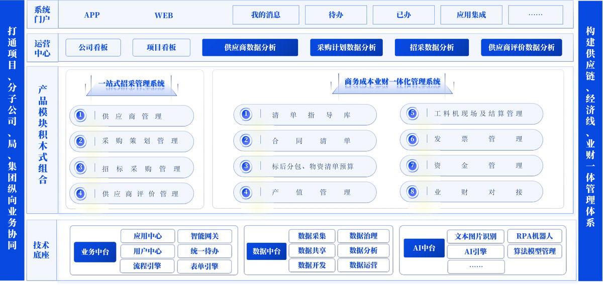Select the 业务中台 blue block
Screen dimensions: 603x285
pyautogui.click(x=94, y=251)
